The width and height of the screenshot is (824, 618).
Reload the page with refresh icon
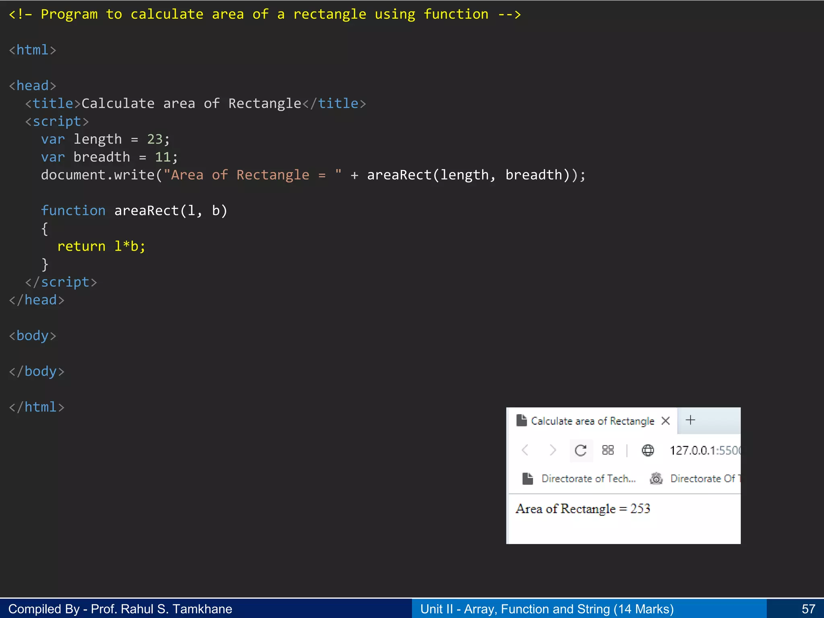pos(581,450)
